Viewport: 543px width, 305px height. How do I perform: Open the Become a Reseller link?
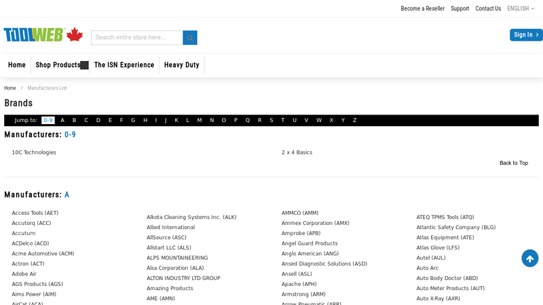pyautogui.click(x=422, y=9)
